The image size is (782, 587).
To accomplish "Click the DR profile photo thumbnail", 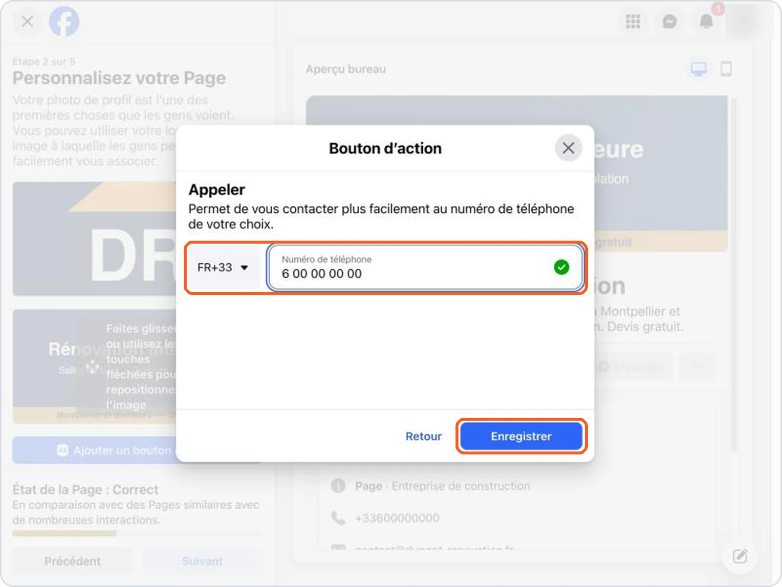I will pyautogui.click(x=94, y=239).
